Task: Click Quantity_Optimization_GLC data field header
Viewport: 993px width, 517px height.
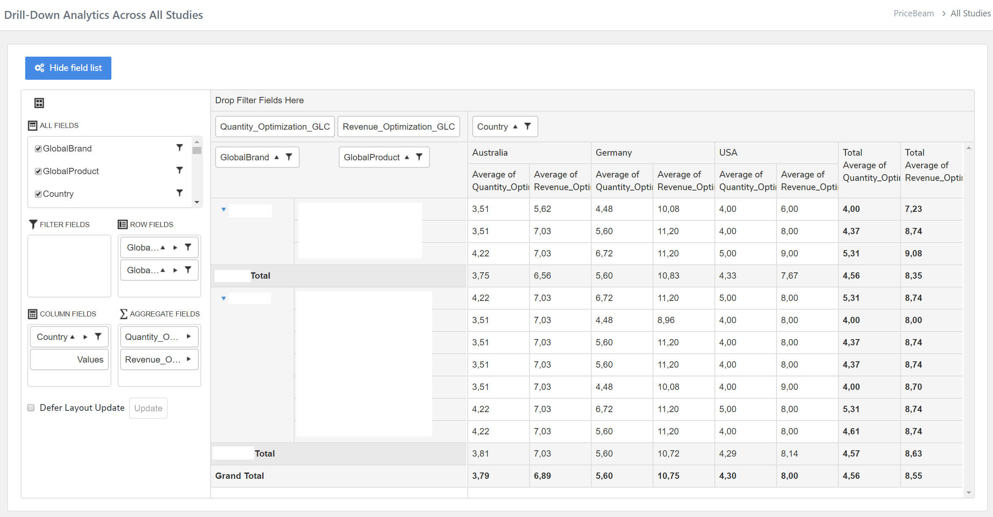Action: tap(275, 127)
